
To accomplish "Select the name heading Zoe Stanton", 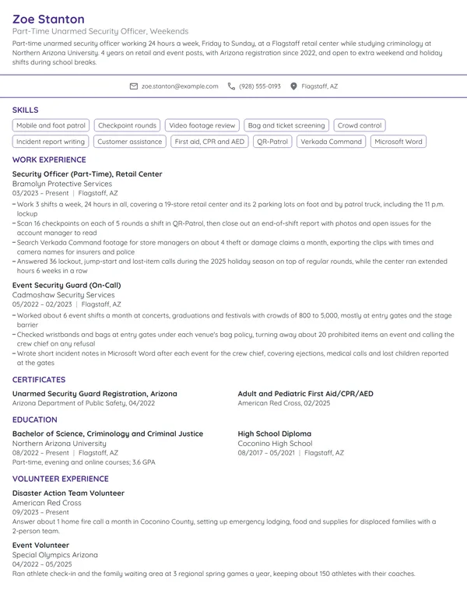I will (48, 19).
